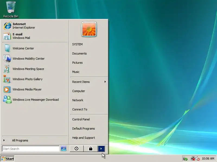
Task: Open Default Programs
Action: coord(84,129)
